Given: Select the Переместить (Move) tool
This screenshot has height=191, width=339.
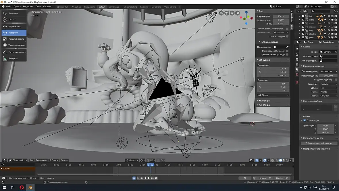Looking at the screenshot, I should 14,26.
